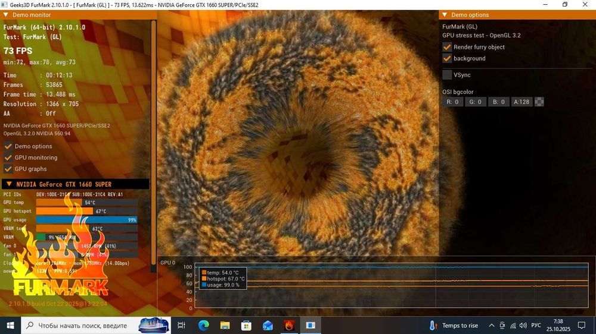Click the fan 0 1451 RPM bar
The width and height of the screenshot is (596, 334).
[86, 246]
